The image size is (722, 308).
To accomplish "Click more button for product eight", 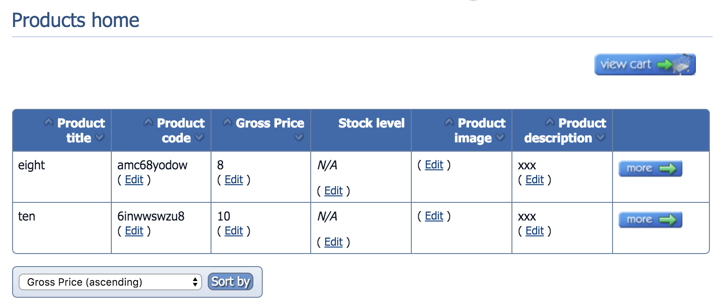I will 650,168.
